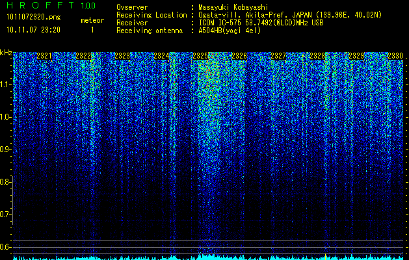Click the 2330 time marker label
This screenshot has width=409, height=260.
[x=395, y=56]
